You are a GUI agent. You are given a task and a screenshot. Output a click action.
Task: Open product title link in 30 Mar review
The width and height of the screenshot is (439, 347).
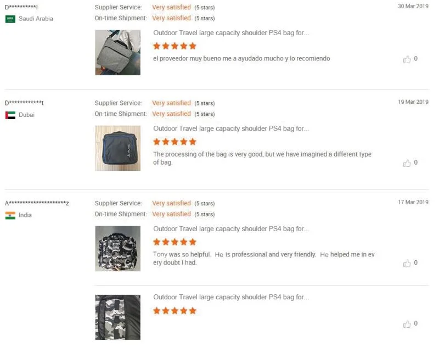[x=231, y=33]
